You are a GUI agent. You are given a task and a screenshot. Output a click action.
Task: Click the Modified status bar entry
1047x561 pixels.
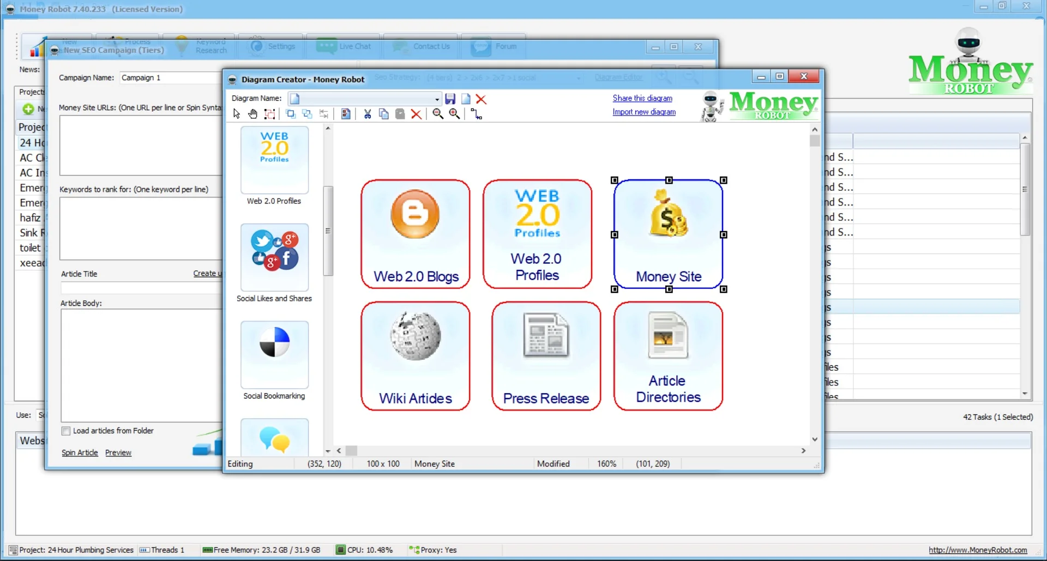pos(553,464)
